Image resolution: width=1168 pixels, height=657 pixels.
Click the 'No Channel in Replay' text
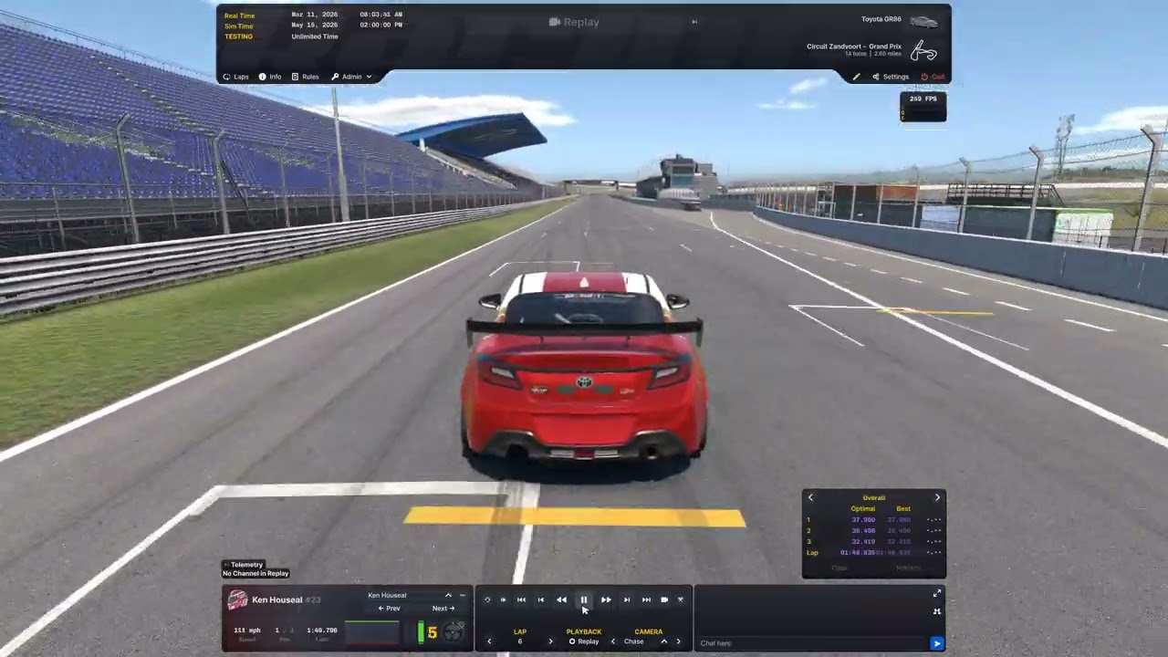[x=255, y=573]
